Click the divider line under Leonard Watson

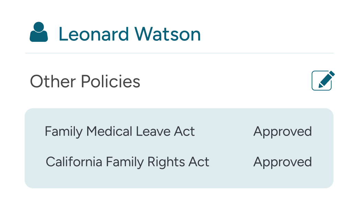[x=180, y=53]
